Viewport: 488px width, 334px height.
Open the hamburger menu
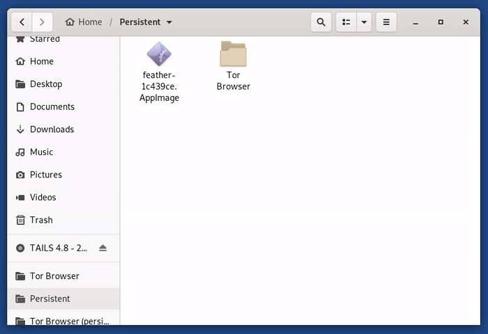386,22
